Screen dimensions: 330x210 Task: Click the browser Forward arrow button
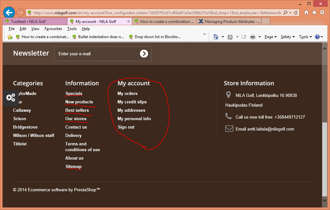(x=20, y=13)
